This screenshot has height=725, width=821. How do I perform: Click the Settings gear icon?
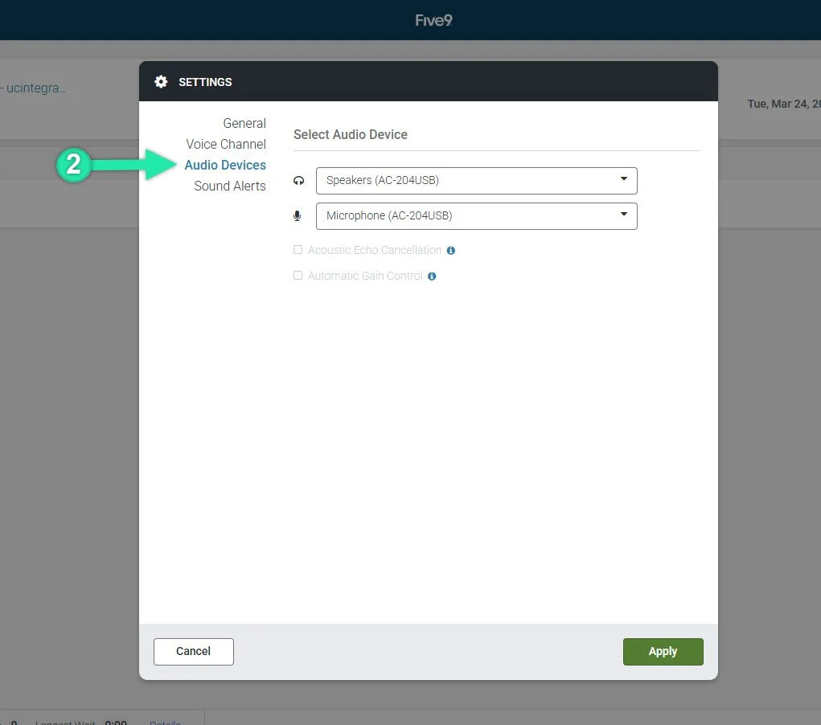click(x=161, y=81)
